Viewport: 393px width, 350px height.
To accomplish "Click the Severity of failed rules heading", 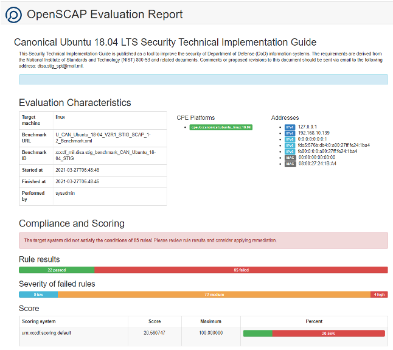I will click(57, 284).
